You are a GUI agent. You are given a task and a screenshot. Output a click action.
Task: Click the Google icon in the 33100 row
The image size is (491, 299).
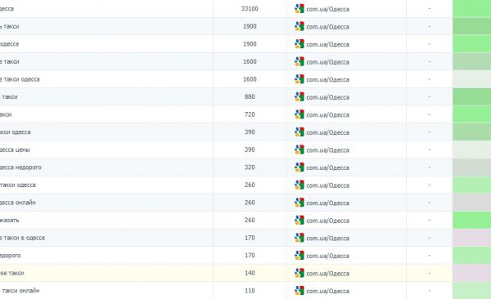pos(300,8)
